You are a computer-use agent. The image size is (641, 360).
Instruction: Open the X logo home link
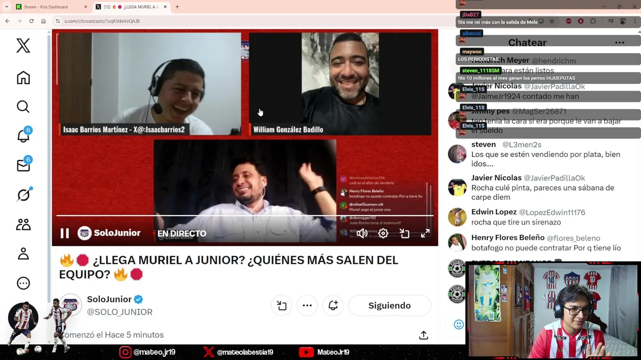coord(23,45)
